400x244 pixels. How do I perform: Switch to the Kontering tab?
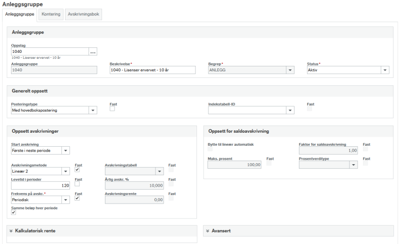click(51, 14)
